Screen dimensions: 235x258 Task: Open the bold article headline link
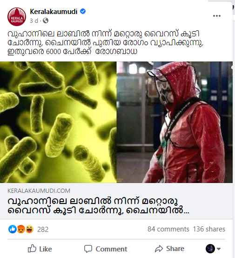tap(98, 206)
